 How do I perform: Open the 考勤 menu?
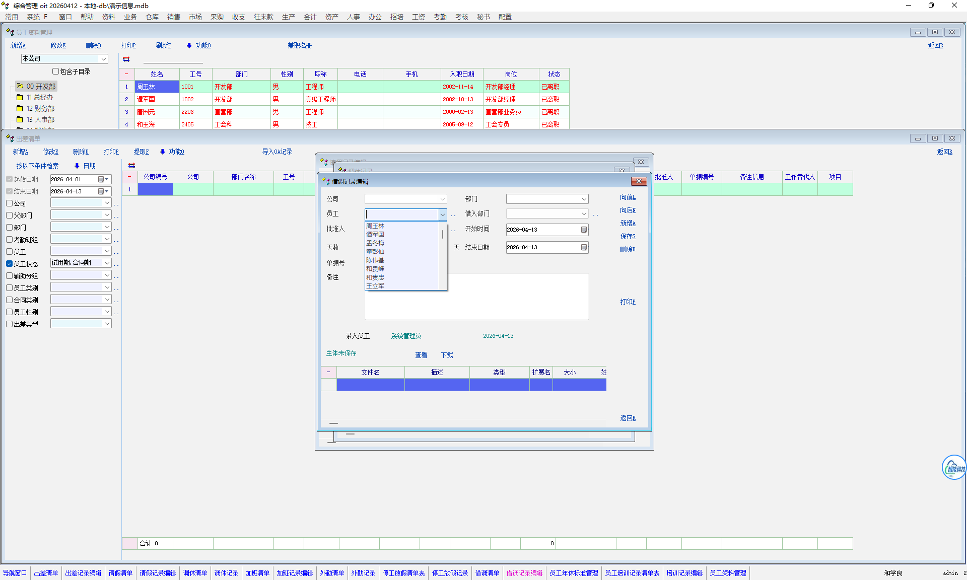click(440, 17)
